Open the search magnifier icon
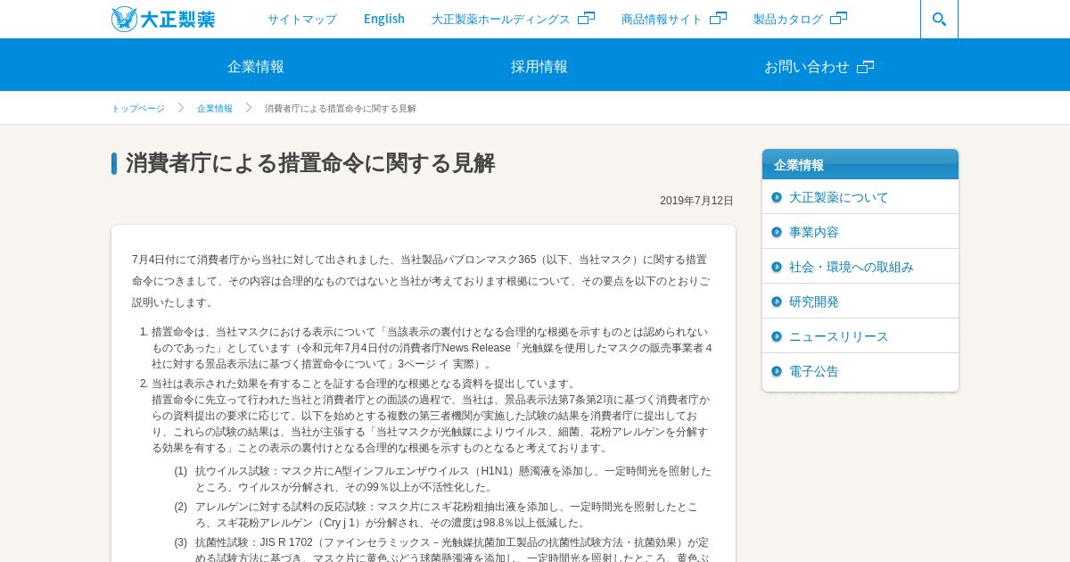This screenshot has height=562, width=1070. click(x=939, y=19)
